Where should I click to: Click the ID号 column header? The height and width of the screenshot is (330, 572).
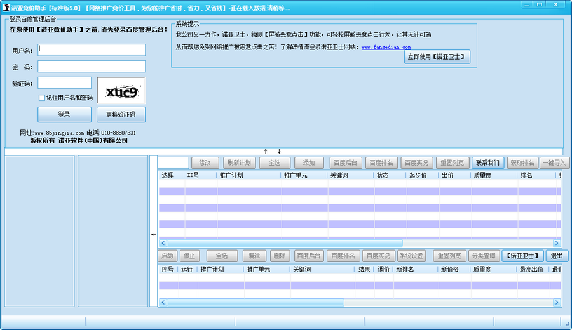pyautogui.click(x=201, y=175)
